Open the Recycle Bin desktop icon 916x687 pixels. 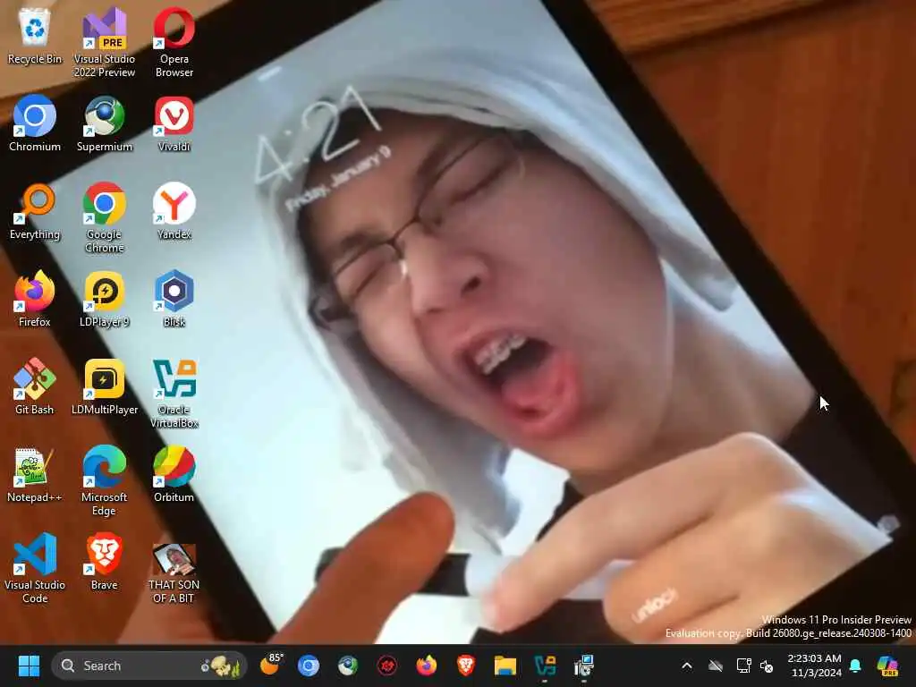coord(35,37)
